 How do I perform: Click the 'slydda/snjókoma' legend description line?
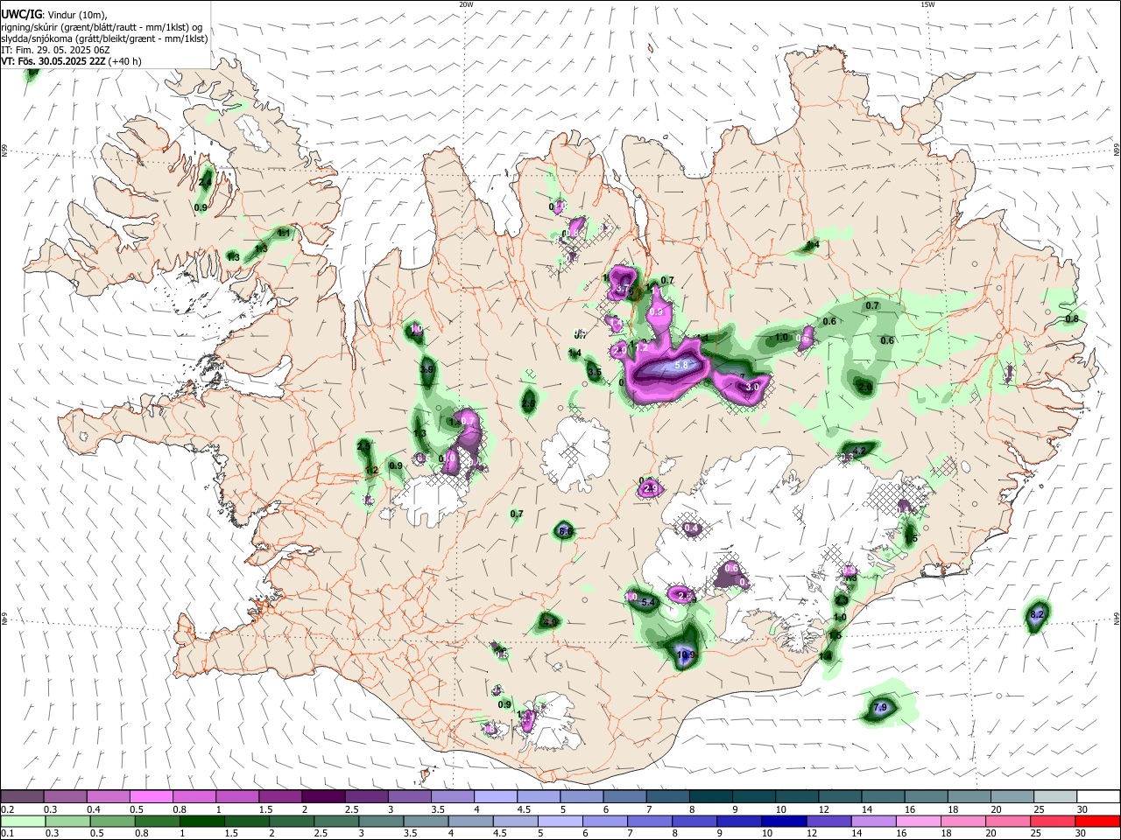[104, 38]
